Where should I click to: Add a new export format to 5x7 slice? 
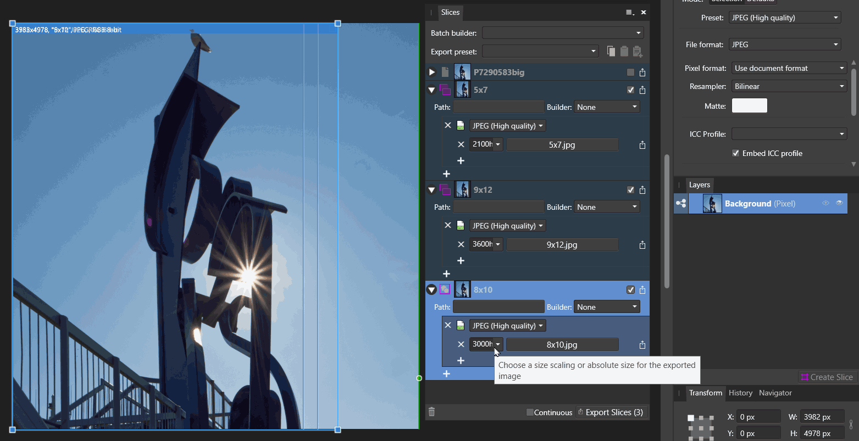(x=447, y=174)
